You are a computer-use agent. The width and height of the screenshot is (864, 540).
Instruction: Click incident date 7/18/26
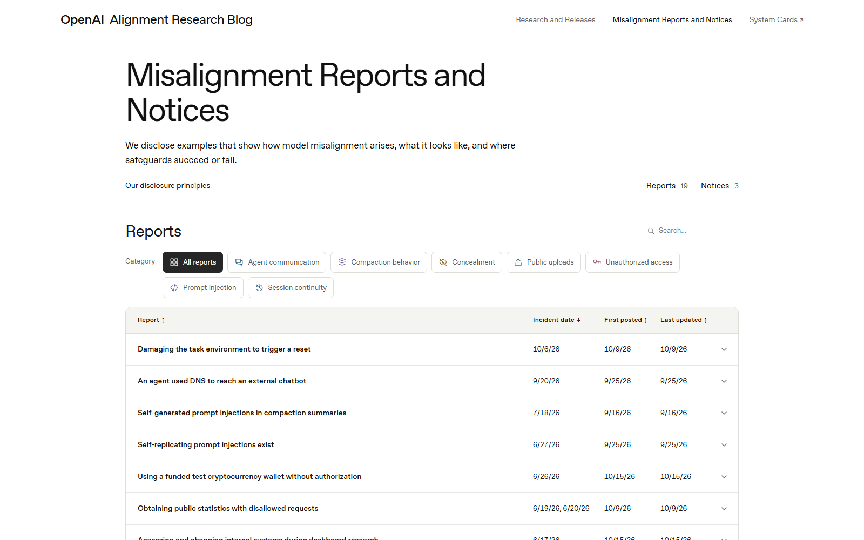(x=546, y=413)
